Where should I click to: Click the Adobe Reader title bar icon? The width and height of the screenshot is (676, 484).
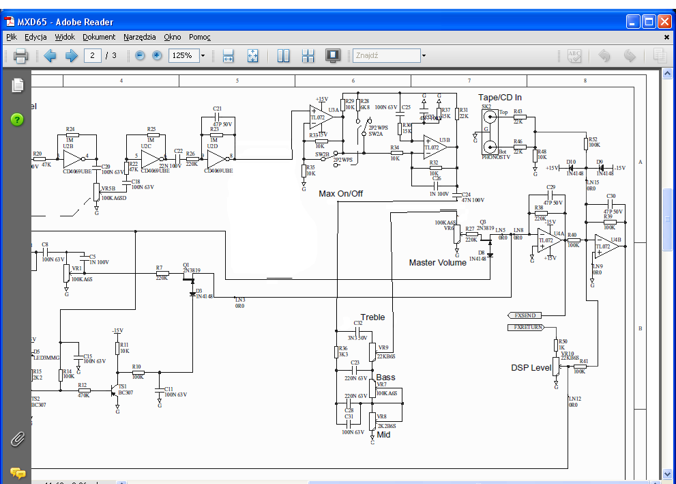[10, 22]
